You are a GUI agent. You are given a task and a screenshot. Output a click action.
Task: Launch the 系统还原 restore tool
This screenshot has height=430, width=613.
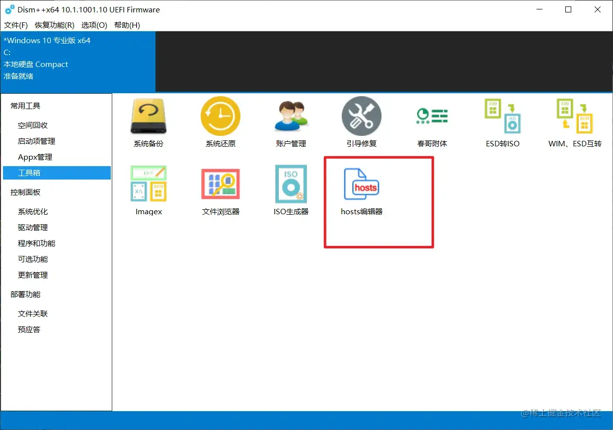pyautogui.click(x=221, y=116)
